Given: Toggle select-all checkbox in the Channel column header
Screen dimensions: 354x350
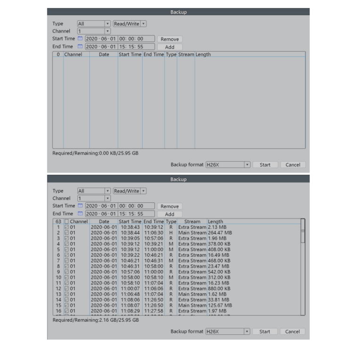Looking at the screenshot, I should coord(67,221).
